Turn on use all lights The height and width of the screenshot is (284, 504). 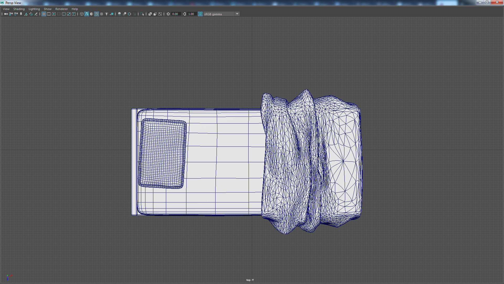click(x=107, y=14)
